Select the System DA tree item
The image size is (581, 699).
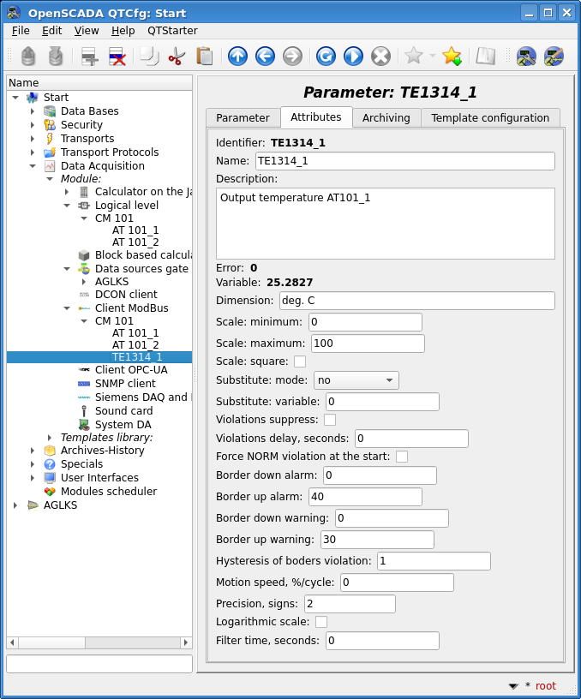click(x=123, y=425)
